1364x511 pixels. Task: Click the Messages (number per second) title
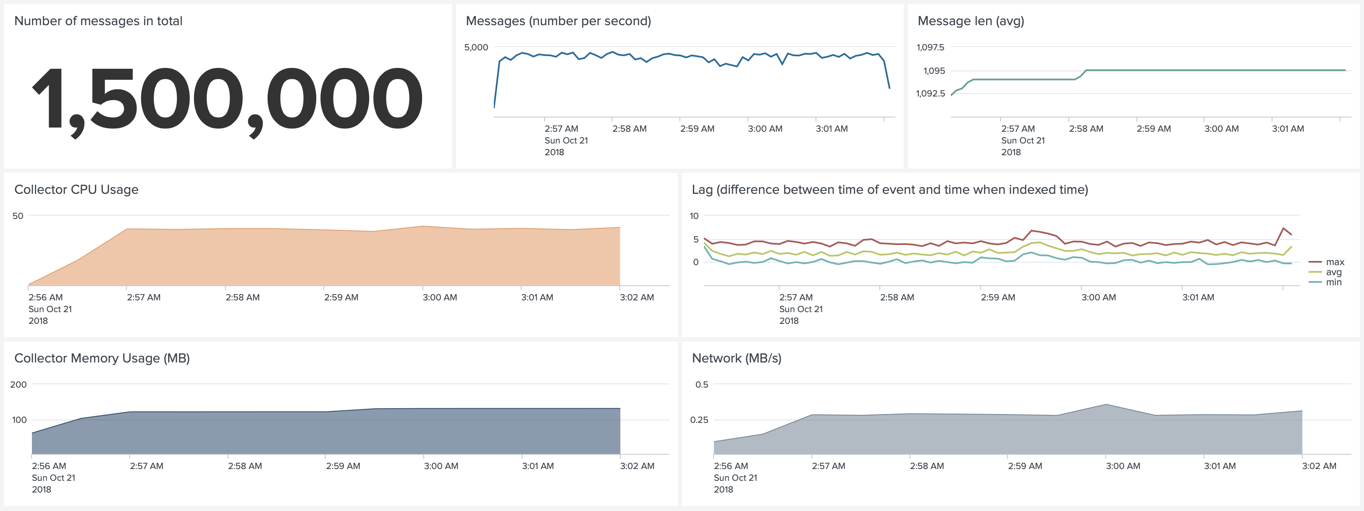click(x=558, y=21)
